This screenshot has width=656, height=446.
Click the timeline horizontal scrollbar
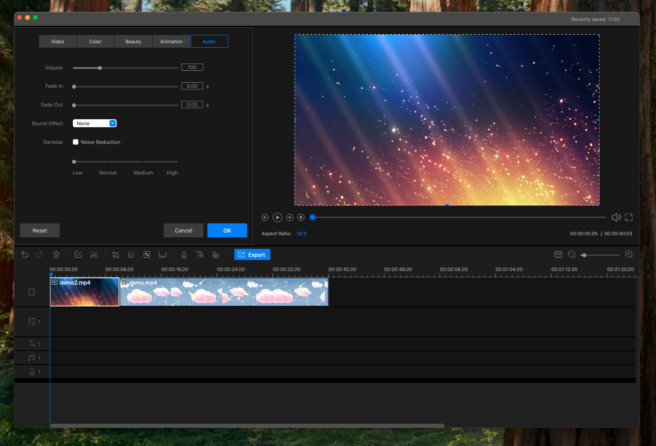pos(247,425)
